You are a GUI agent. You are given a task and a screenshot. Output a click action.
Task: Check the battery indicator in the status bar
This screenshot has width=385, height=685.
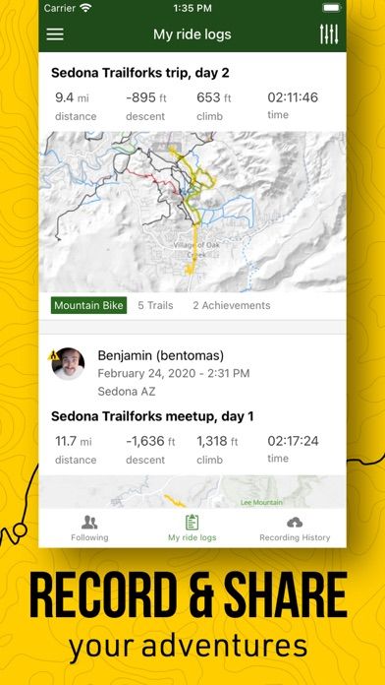coord(331,8)
